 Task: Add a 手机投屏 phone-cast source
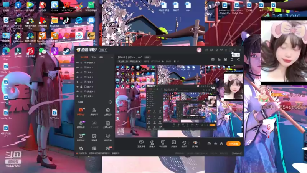click(x=163, y=144)
